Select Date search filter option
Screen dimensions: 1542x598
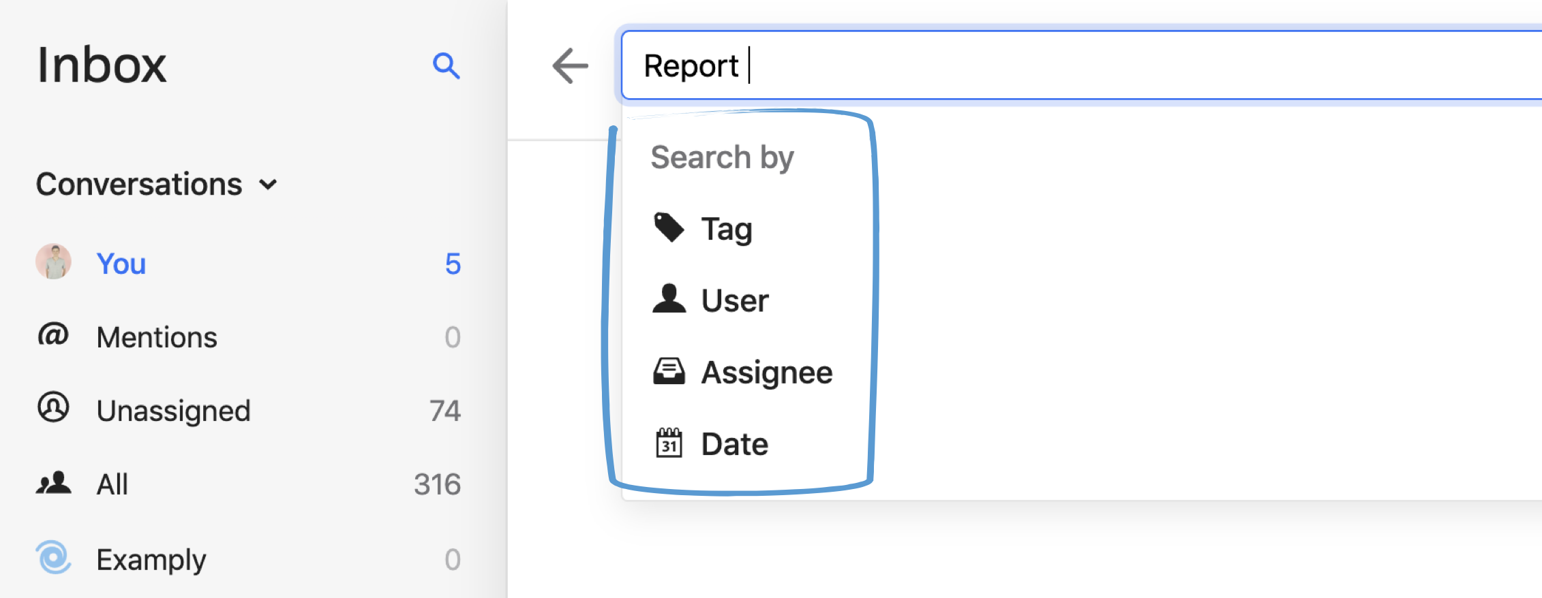[735, 444]
